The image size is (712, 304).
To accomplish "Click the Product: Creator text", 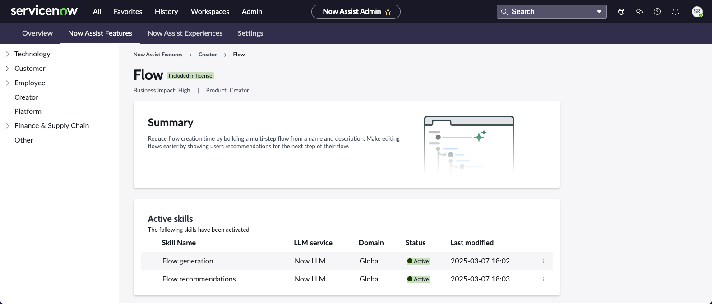I will 227,91.
